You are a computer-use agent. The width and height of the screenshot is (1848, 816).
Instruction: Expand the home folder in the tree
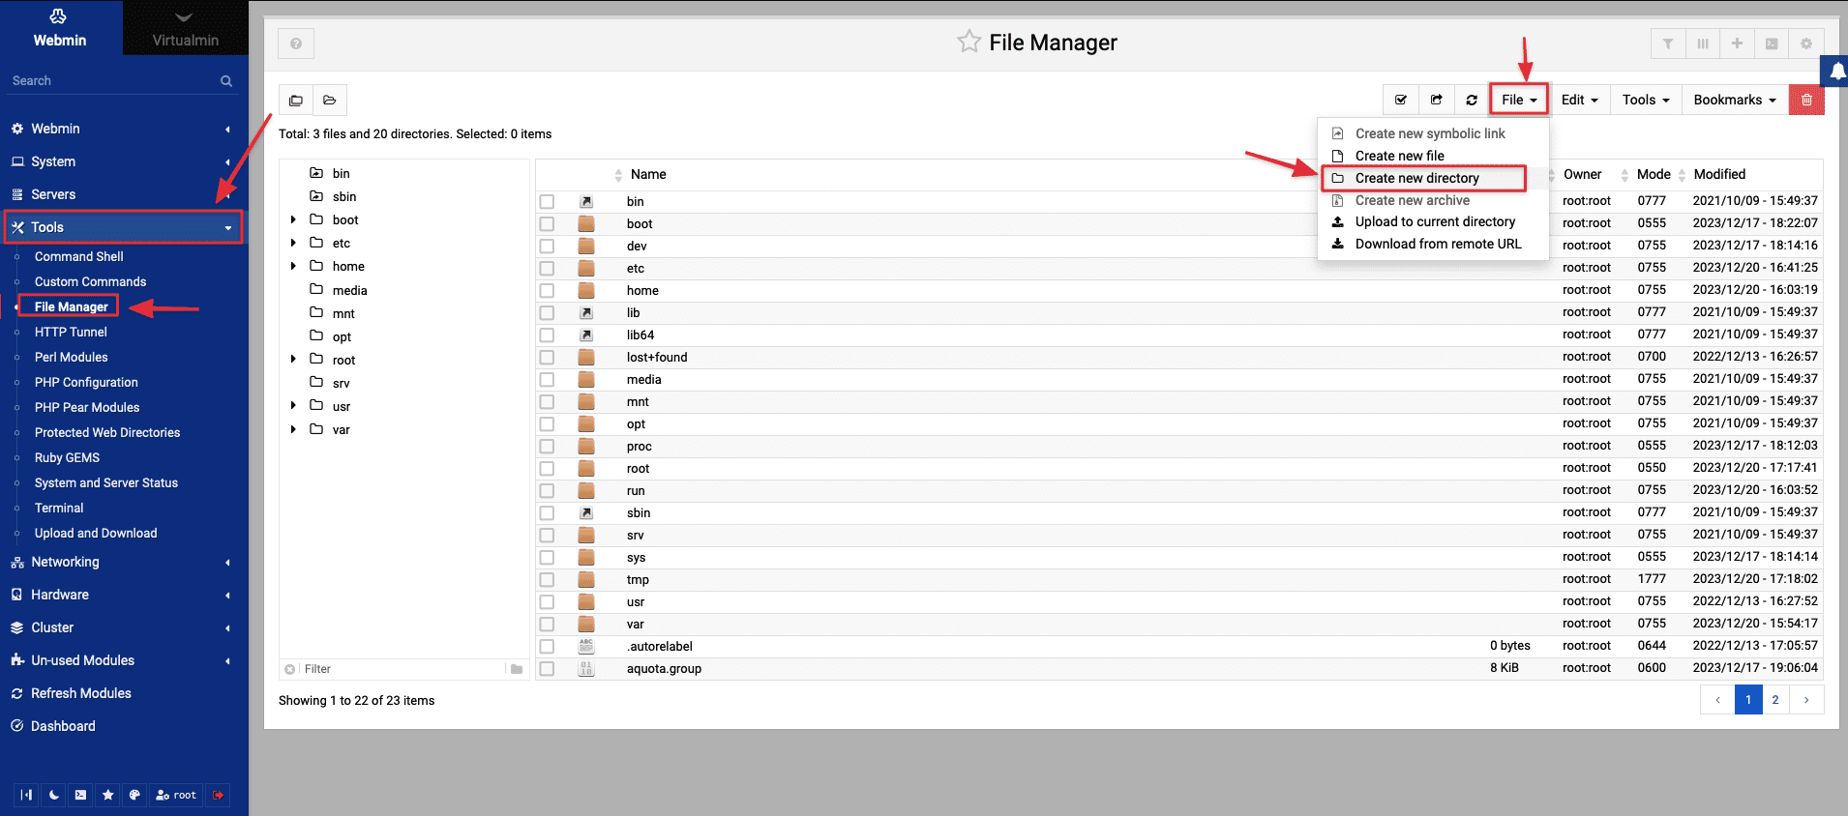coord(293,266)
